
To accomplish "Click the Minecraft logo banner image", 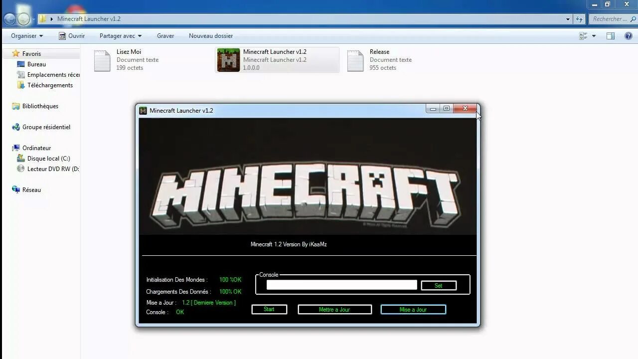I will 308,177.
